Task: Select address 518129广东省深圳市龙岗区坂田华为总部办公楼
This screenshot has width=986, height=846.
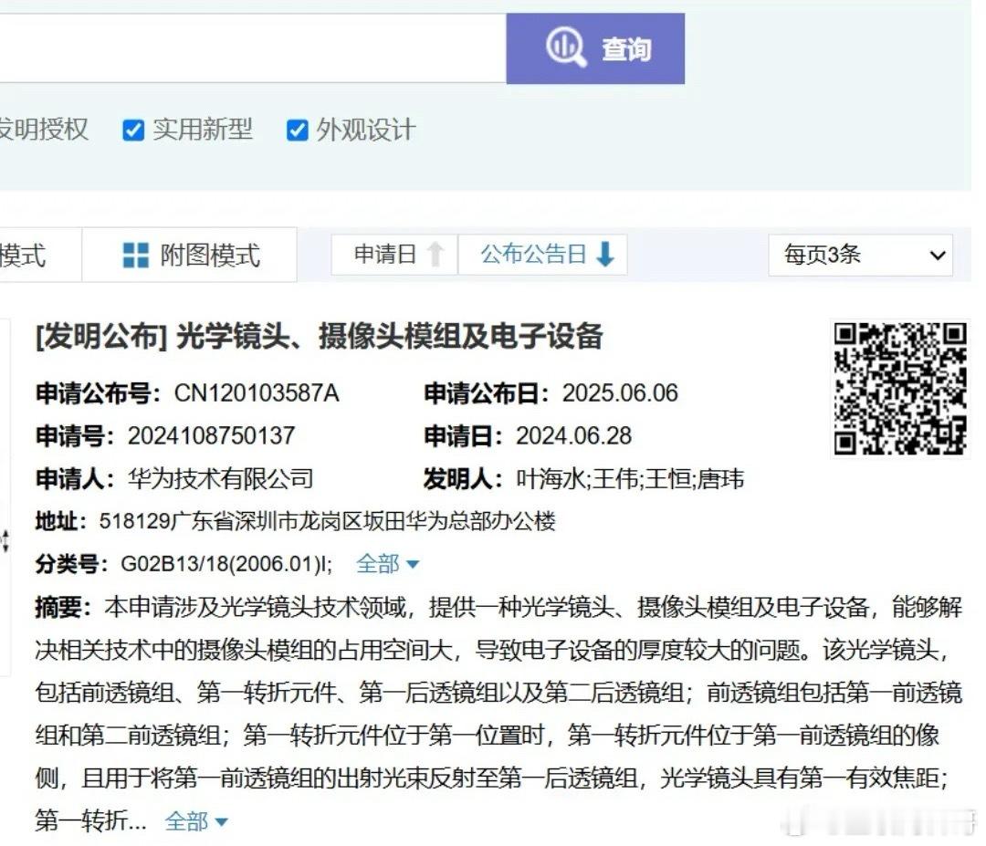Action: pos(328,521)
